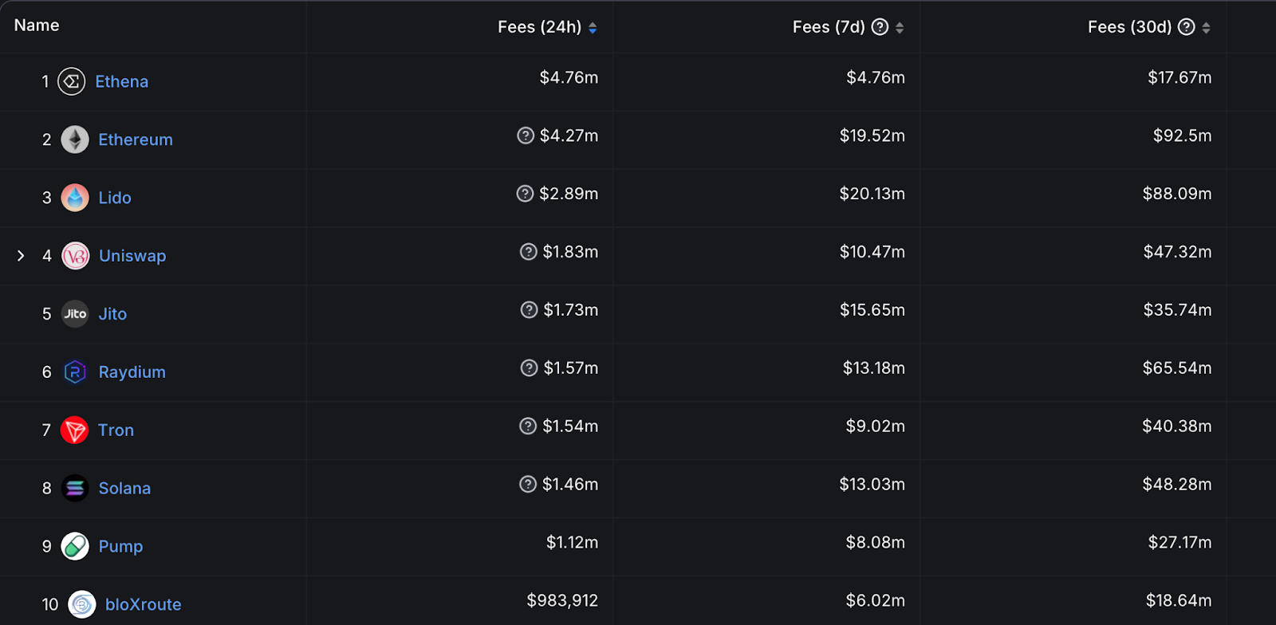Click the Jito logo icon
1276x625 pixels.
(x=75, y=314)
